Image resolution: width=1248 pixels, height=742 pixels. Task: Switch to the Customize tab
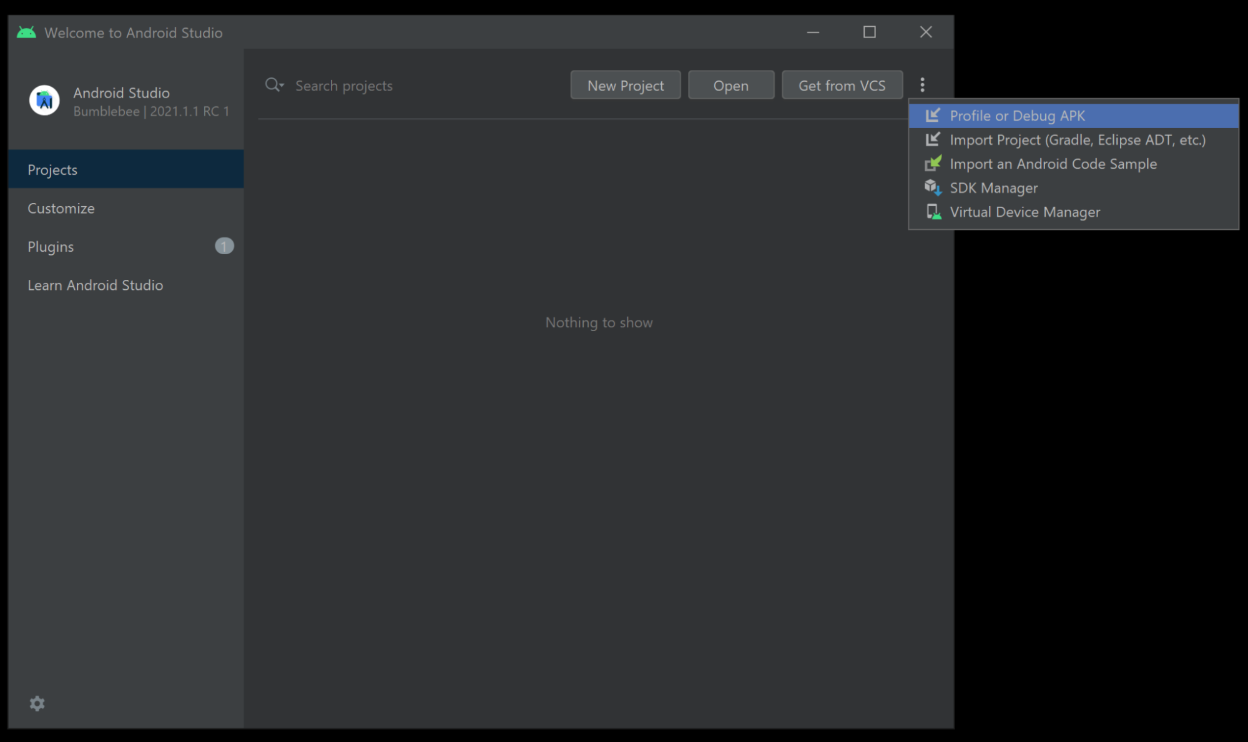tap(61, 208)
